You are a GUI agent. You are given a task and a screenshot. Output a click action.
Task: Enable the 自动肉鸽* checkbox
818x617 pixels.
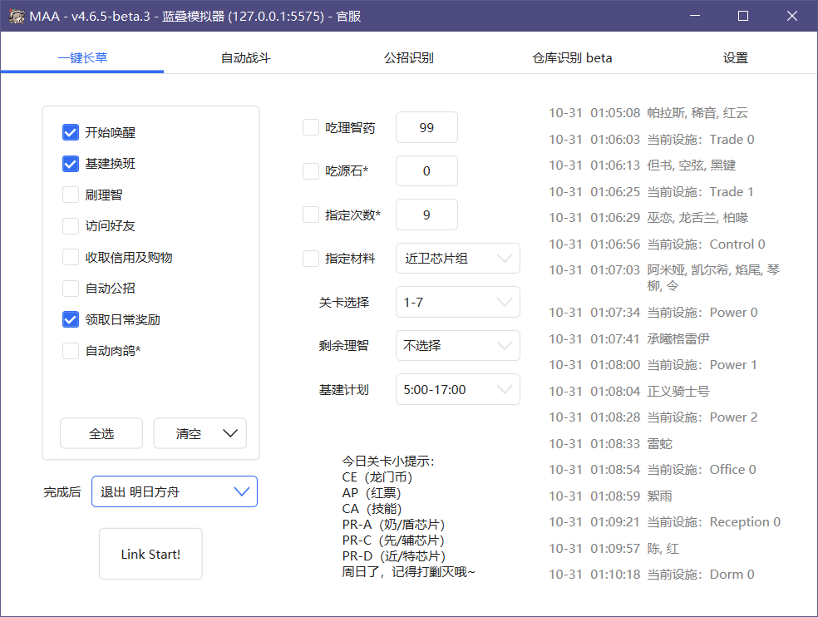tap(71, 351)
